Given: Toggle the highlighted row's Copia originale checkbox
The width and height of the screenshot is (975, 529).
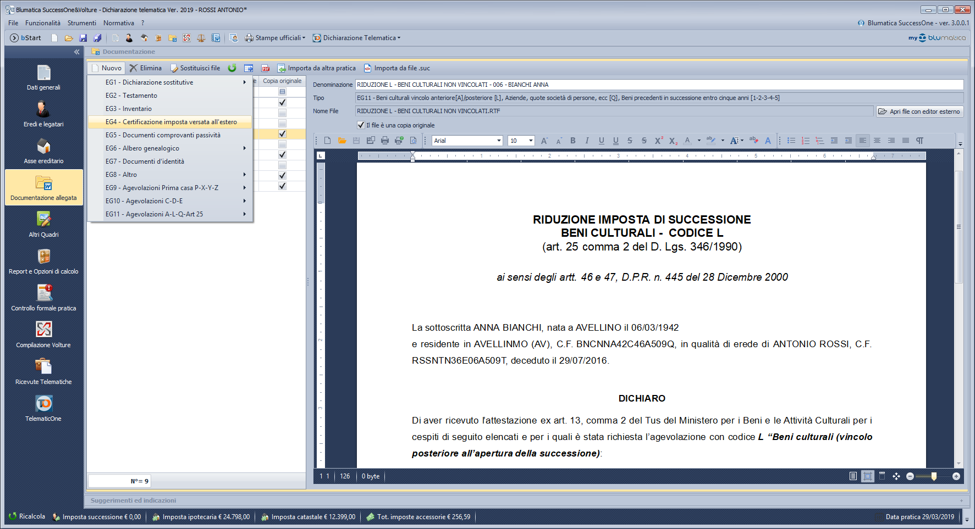Looking at the screenshot, I should (282, 134).
